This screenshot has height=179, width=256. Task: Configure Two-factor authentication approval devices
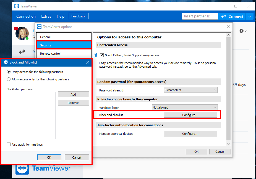point(190,133)
